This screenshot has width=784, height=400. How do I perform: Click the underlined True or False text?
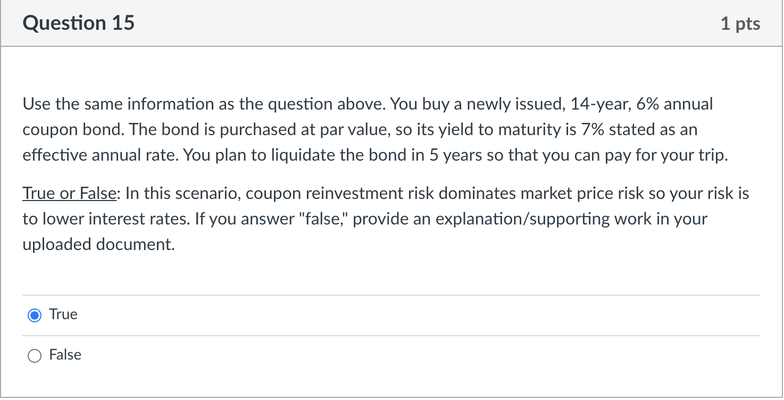[x=69, y=193]
